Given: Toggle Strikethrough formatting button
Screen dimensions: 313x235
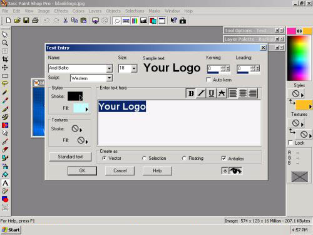Looking at the screenshot, I should [x=222, y=93].
